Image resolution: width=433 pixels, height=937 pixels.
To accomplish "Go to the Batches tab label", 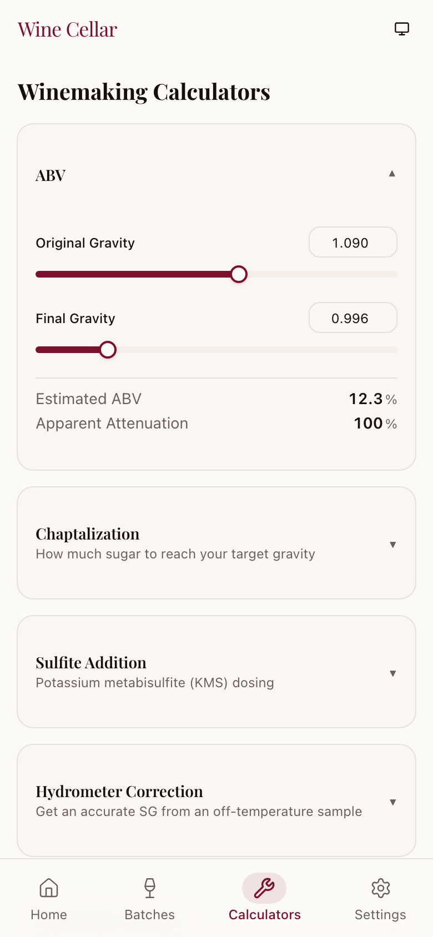I will tap(150, 915).
